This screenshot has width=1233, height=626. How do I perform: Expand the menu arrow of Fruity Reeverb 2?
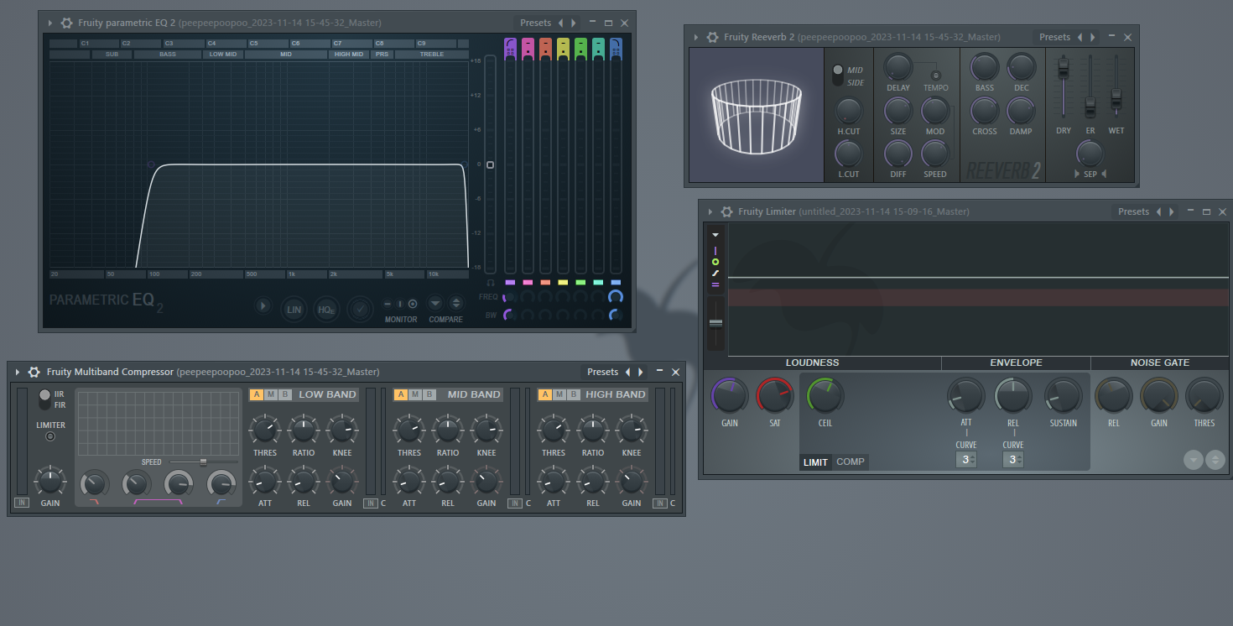pyautogui.click(x=695, y=37)
